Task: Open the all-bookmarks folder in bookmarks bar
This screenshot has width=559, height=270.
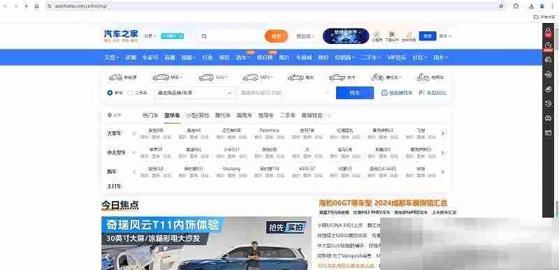Action: [545, 17]
